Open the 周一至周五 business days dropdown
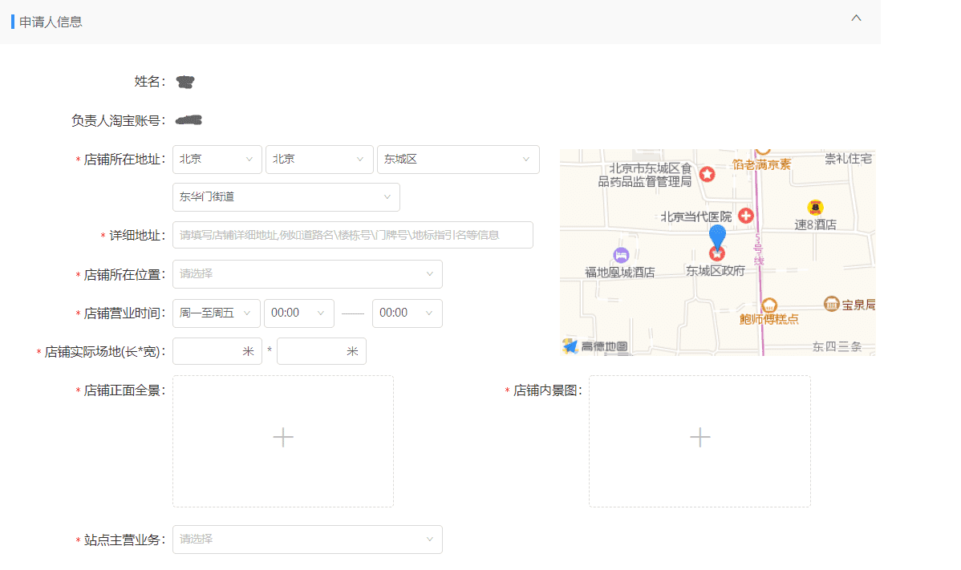The width and height of the screenshot is (961, 570). (217, 313)
